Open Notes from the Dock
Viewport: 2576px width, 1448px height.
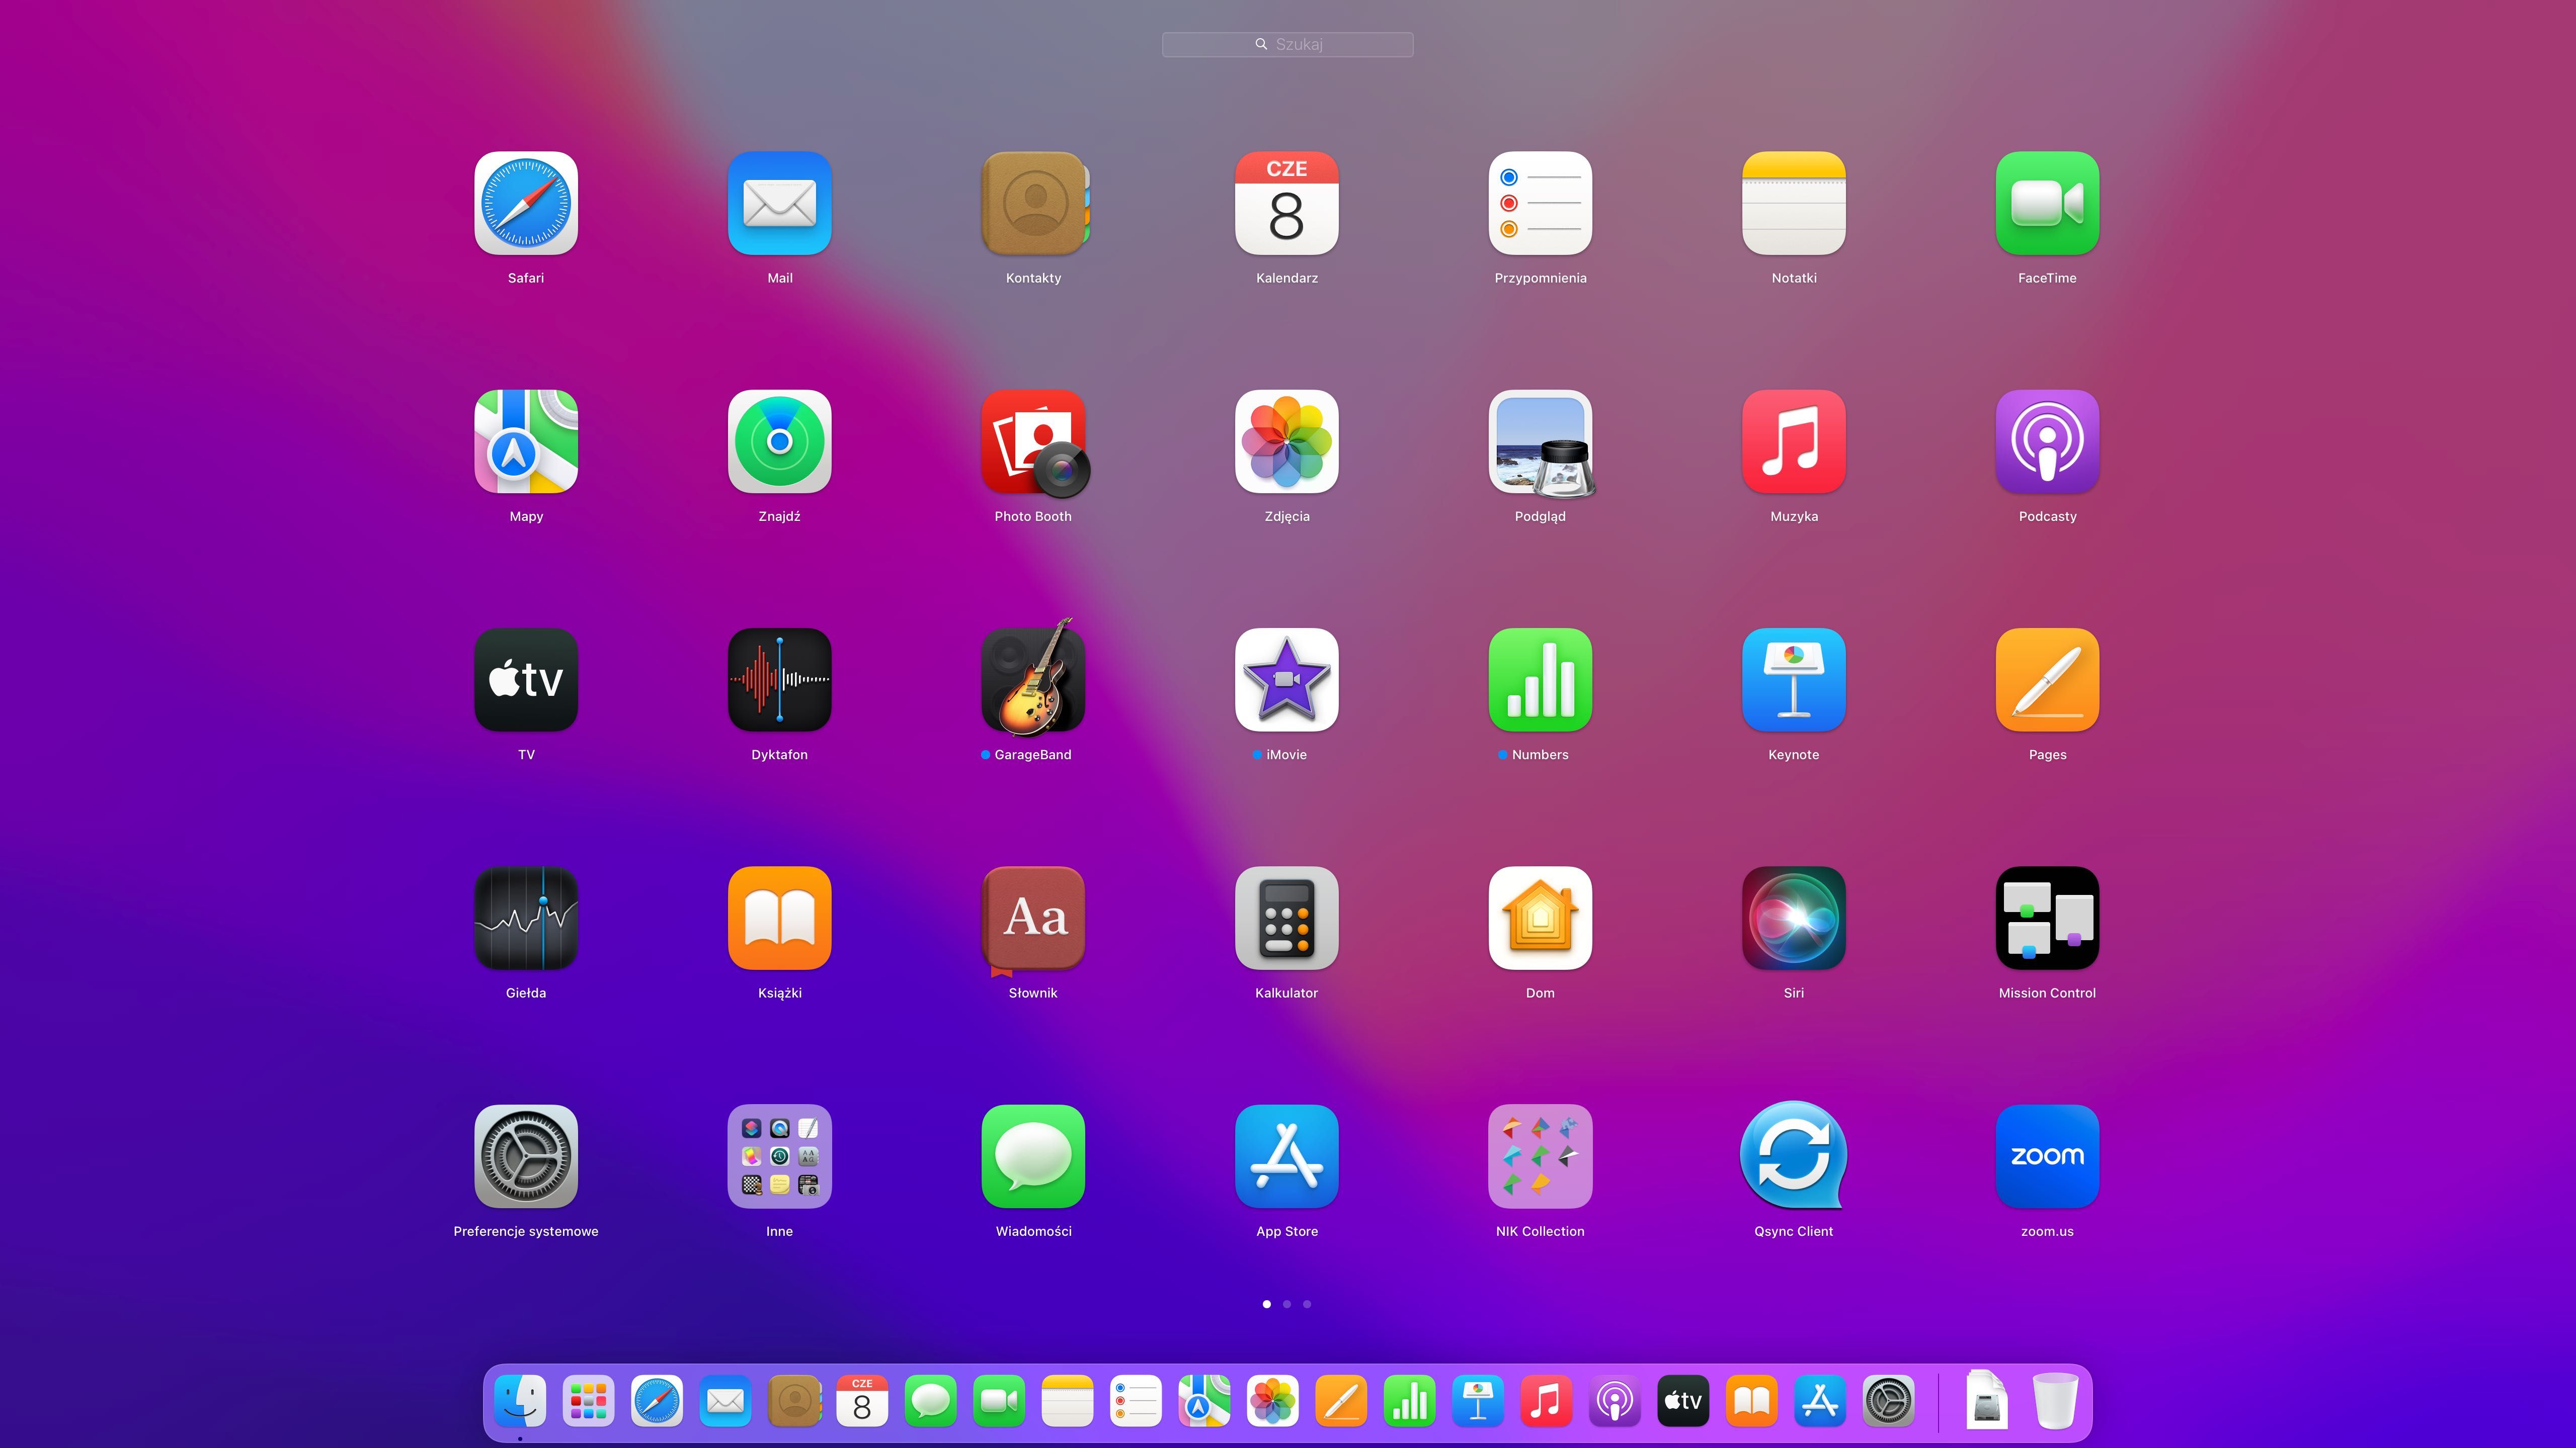click(1067, 1401)
